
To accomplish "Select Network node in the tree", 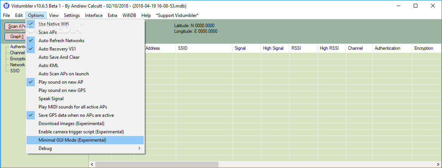I will 17,65.
